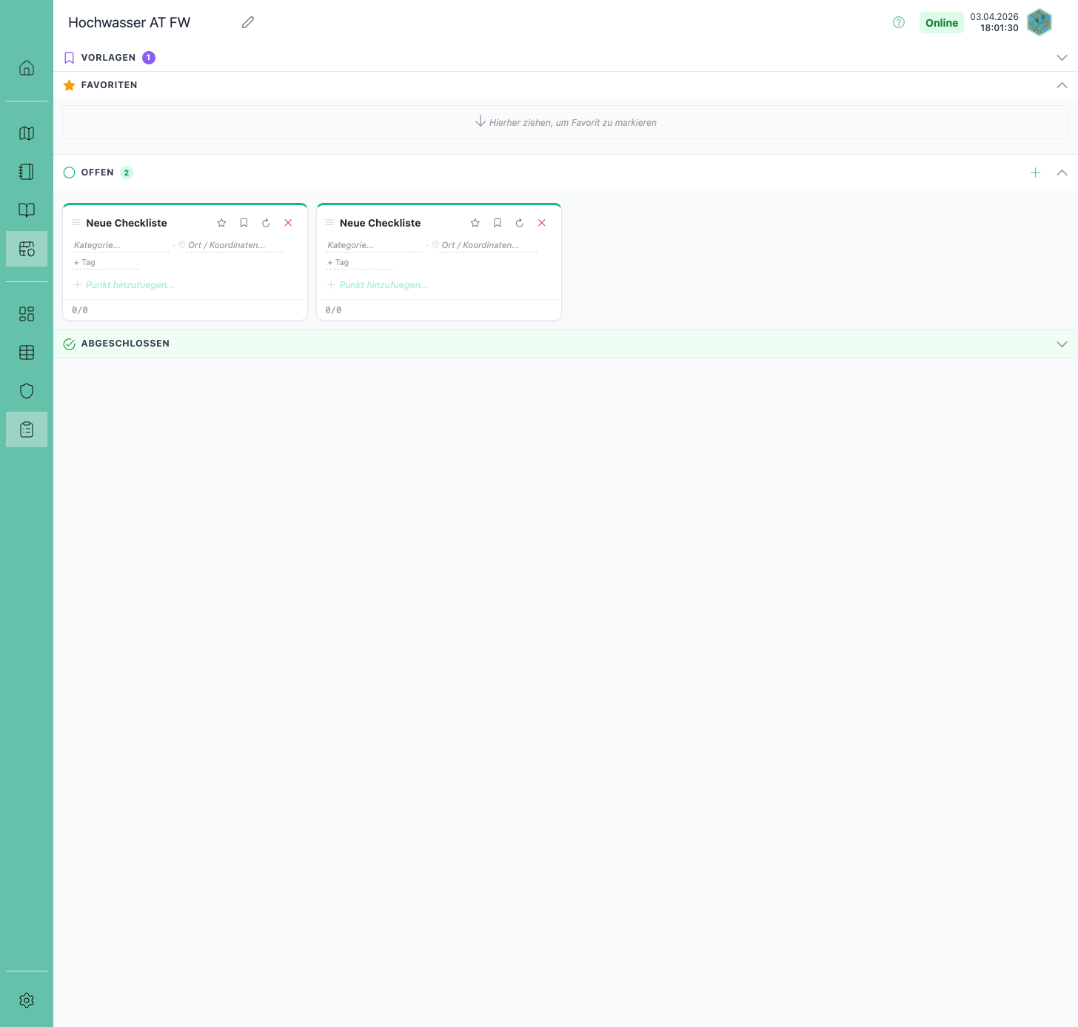
Task: Open the home page from sidebar
Action: click(x=27, y=68)
